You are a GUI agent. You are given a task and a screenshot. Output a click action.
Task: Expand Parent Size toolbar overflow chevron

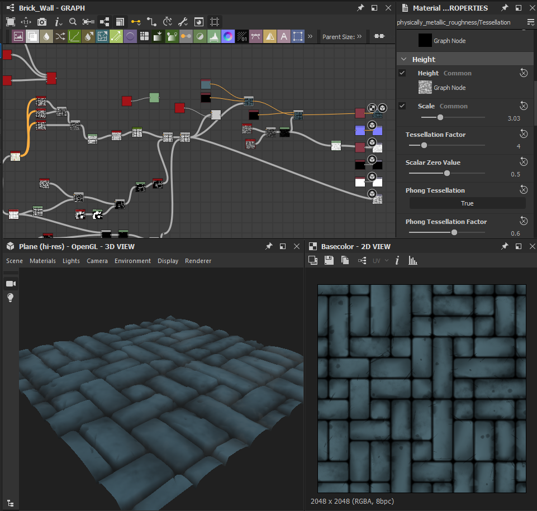pyautogui.click(x=359, y=36)
